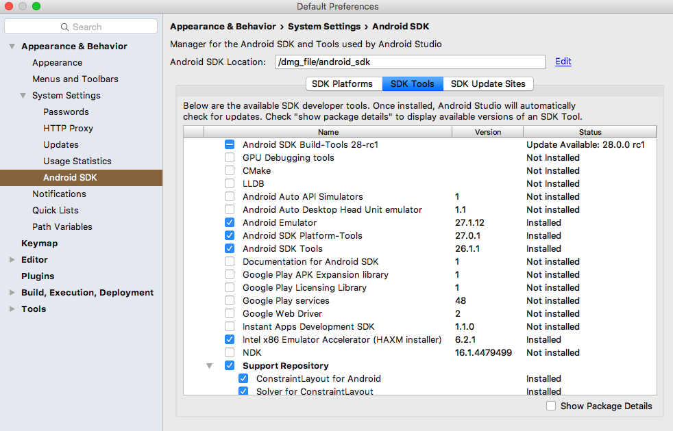The image size is (673, 431).
Task: Click the Version column header
Action: [487, 132]
